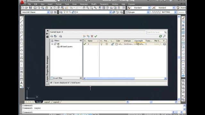Click layer 0 Continuous linetype cell
This screenshot has width=205, height=115.
[x=128, y=44]
